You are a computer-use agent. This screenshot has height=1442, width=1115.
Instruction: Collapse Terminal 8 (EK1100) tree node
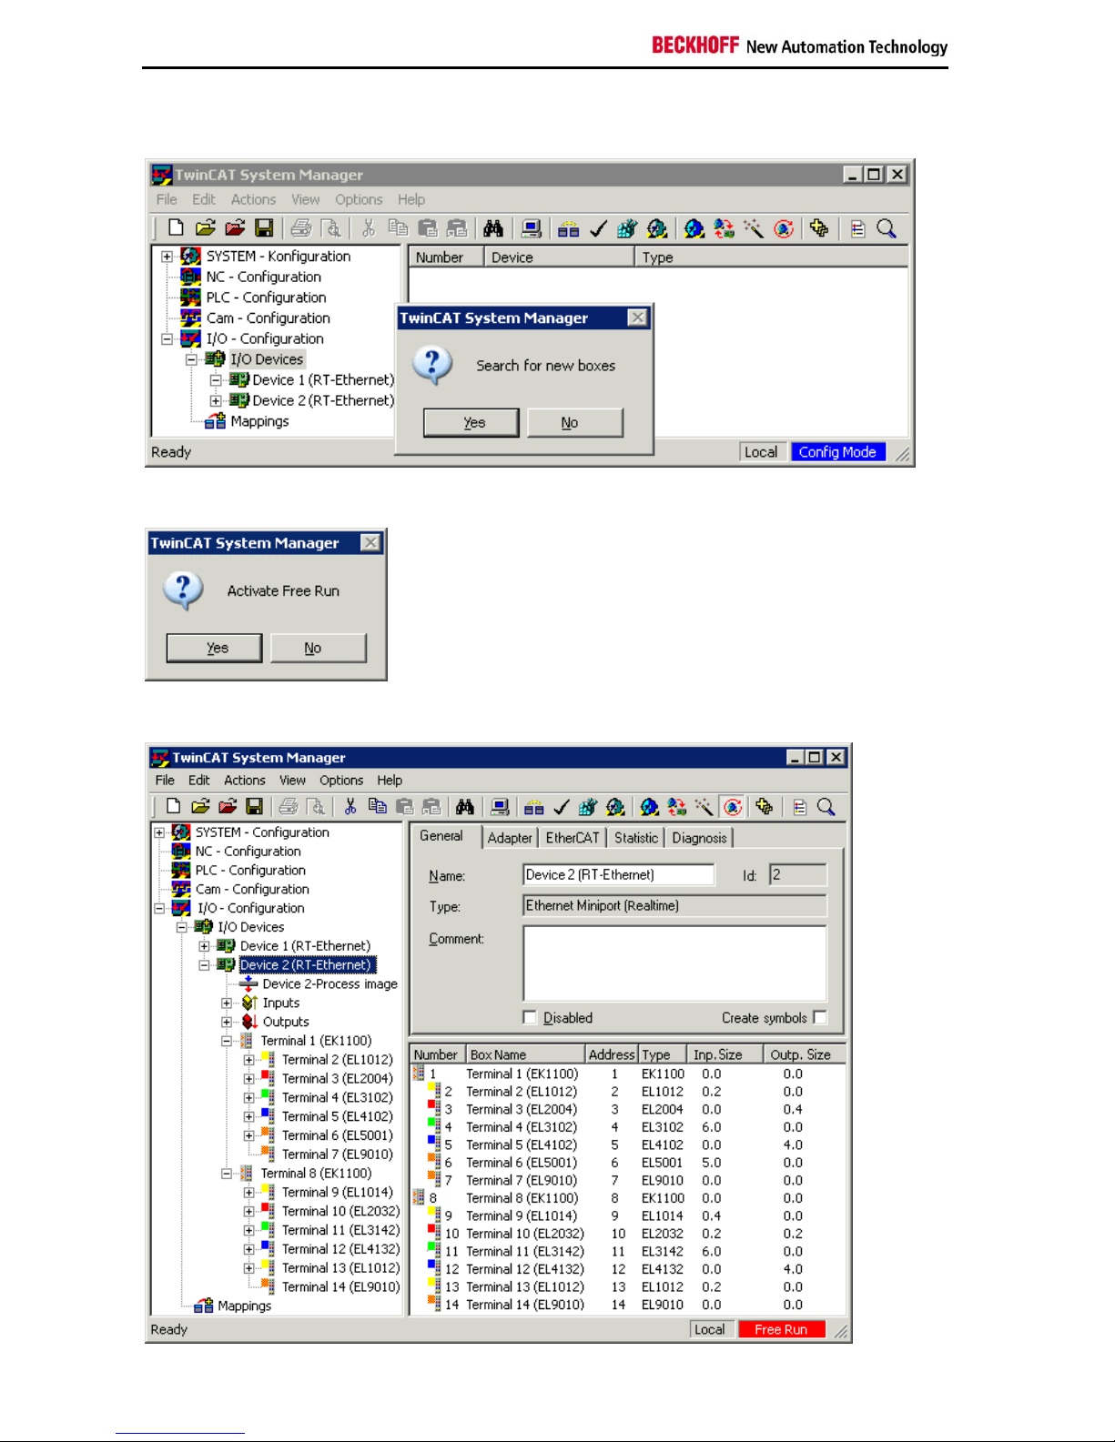(227, 1174)
